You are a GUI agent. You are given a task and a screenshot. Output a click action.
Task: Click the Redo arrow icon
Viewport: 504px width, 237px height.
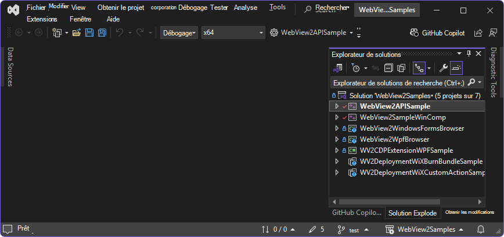coord(140,33)
